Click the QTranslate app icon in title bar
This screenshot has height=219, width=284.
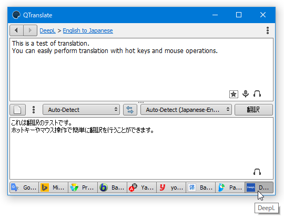16,15
